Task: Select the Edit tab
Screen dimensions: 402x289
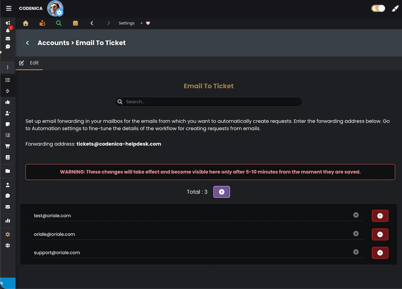Action: click(29, 63)
